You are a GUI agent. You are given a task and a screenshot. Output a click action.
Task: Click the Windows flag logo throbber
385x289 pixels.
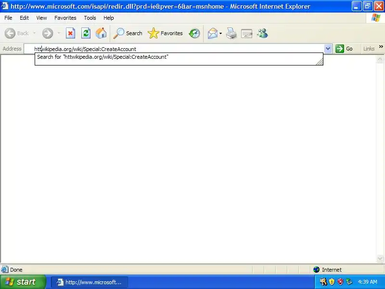coord(376,18)
